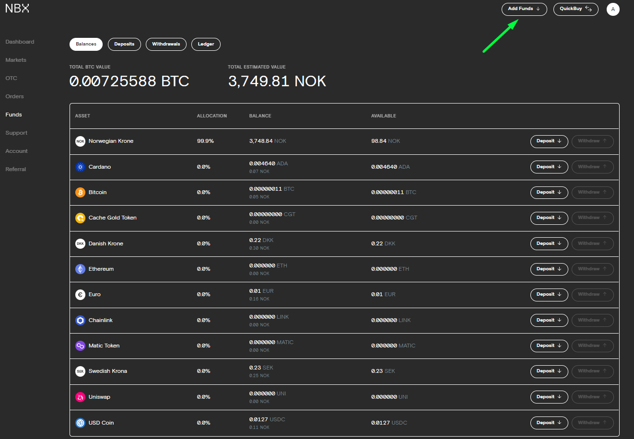Click Deposit for Euro
Image resolution: width=634 pixels, height=439 pixels.
(549, 295)
